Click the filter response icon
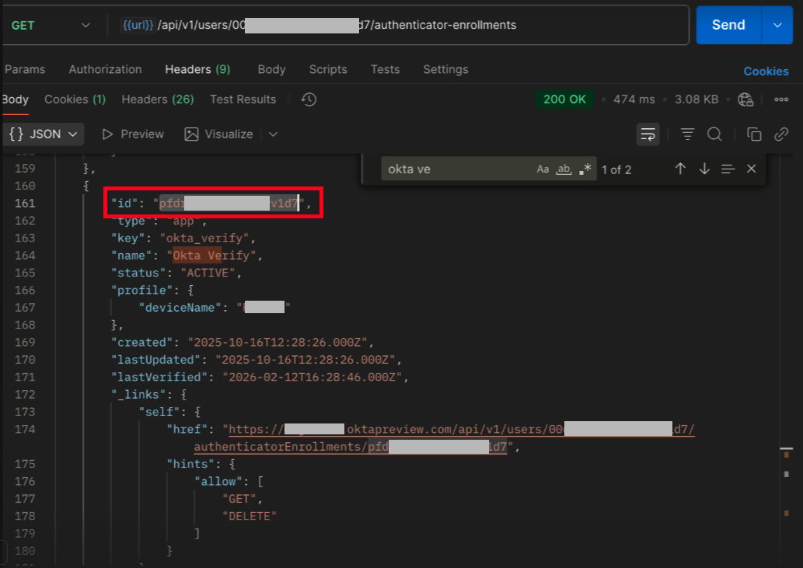 687,134
